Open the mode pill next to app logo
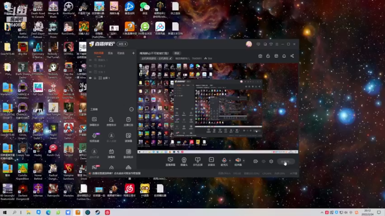 click(122, 44)
